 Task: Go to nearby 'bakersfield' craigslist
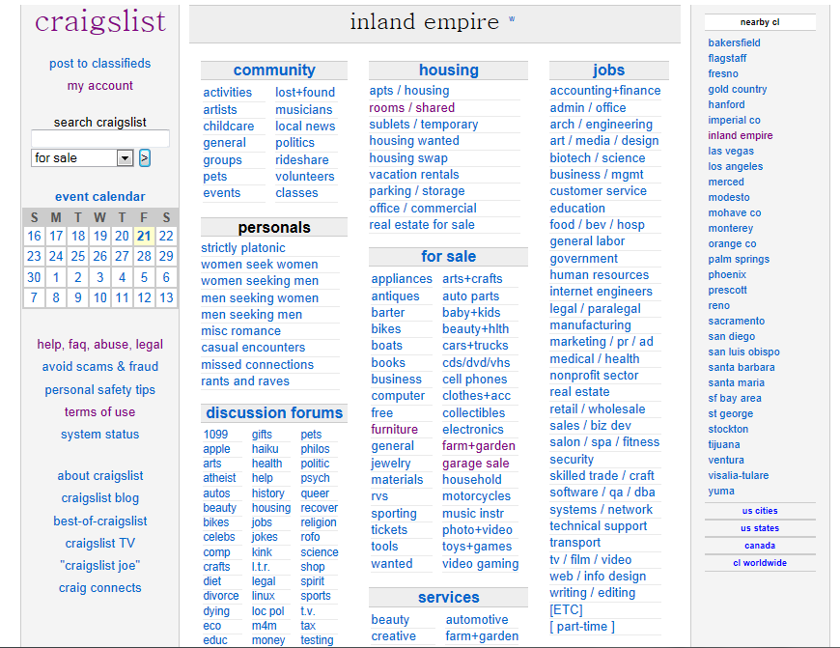734,42
